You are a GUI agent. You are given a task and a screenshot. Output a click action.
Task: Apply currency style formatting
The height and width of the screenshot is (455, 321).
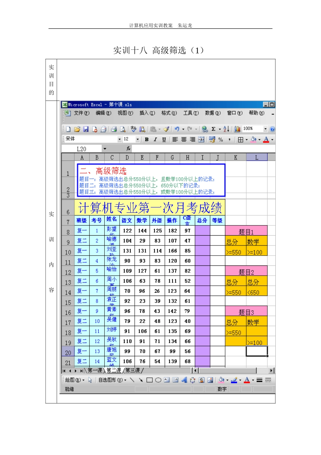[x=212, y=139]
